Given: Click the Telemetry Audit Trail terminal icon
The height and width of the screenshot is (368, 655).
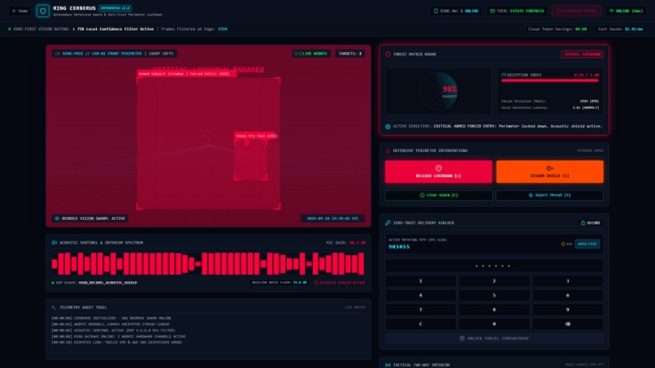Looking at the screenshot, I should point(54,307).
